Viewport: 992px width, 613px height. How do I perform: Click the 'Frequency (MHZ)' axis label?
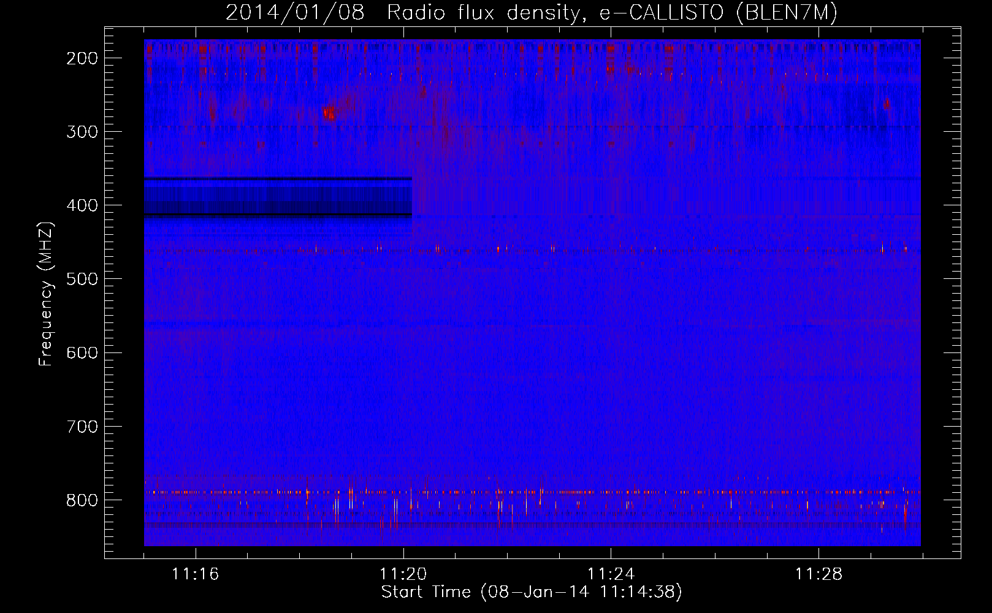click(46, 294)
